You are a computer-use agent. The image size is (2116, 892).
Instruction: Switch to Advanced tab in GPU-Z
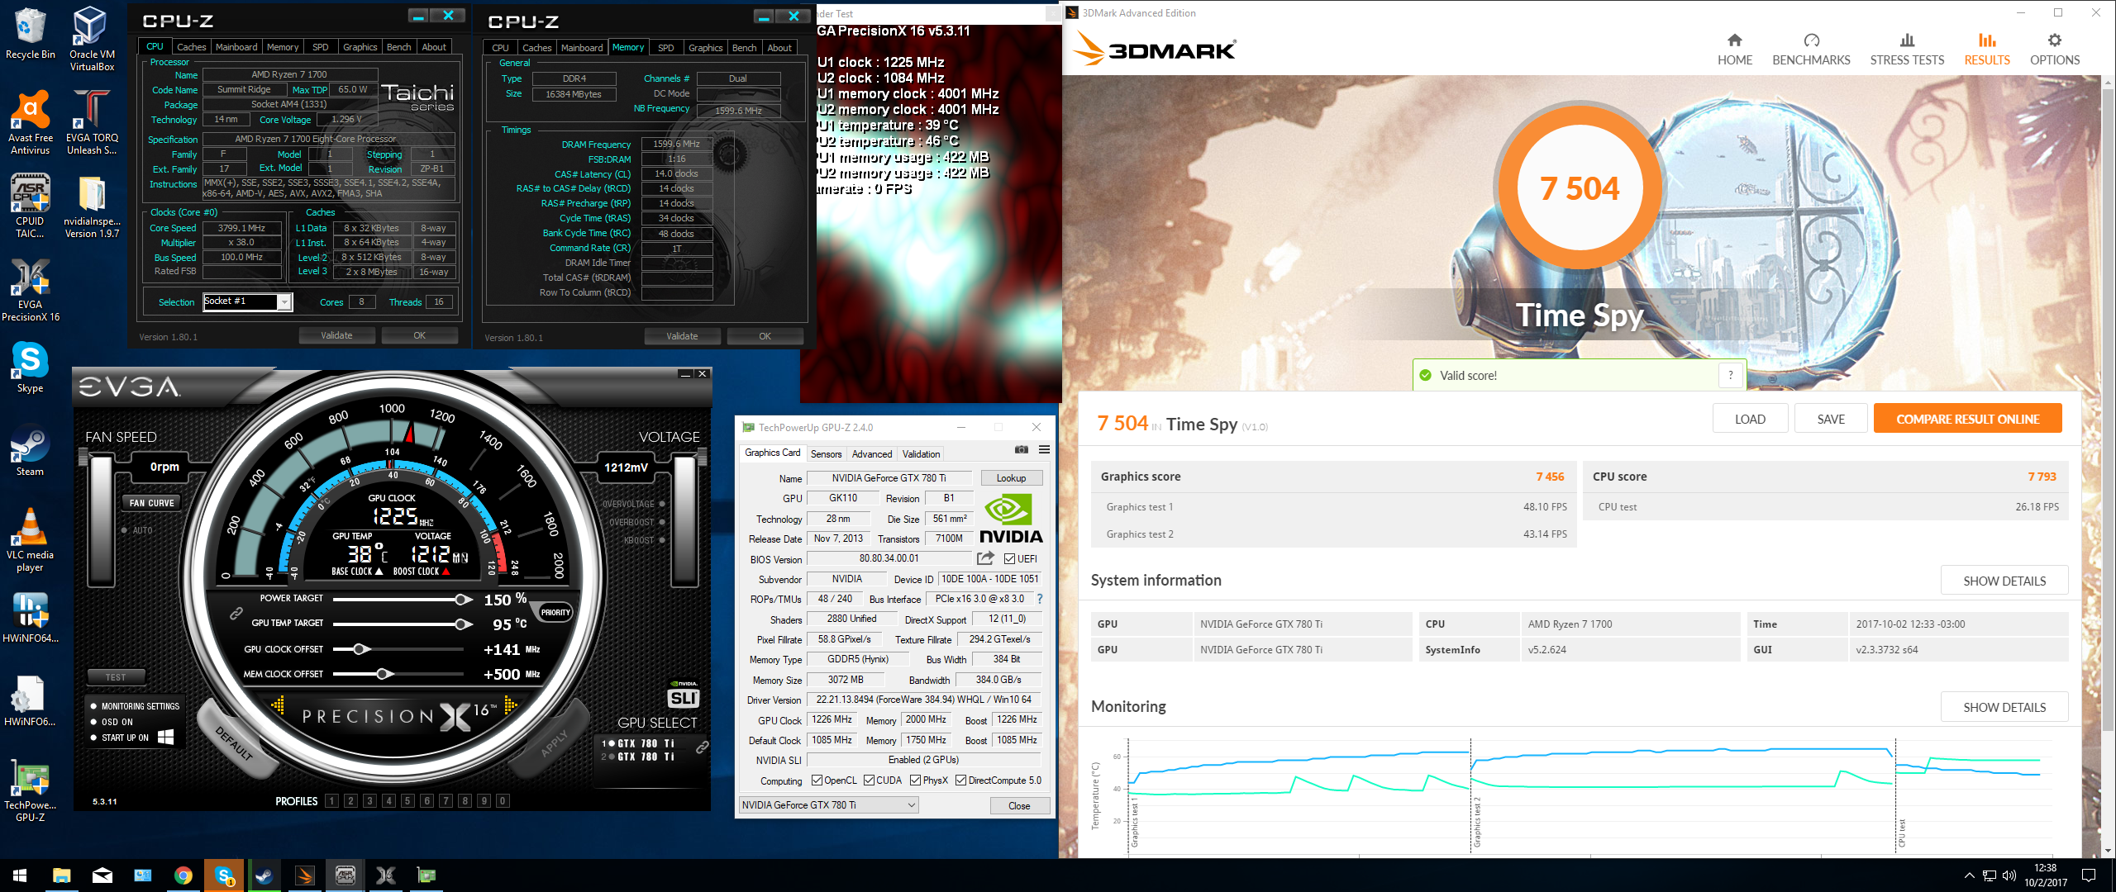click(871, 454)
